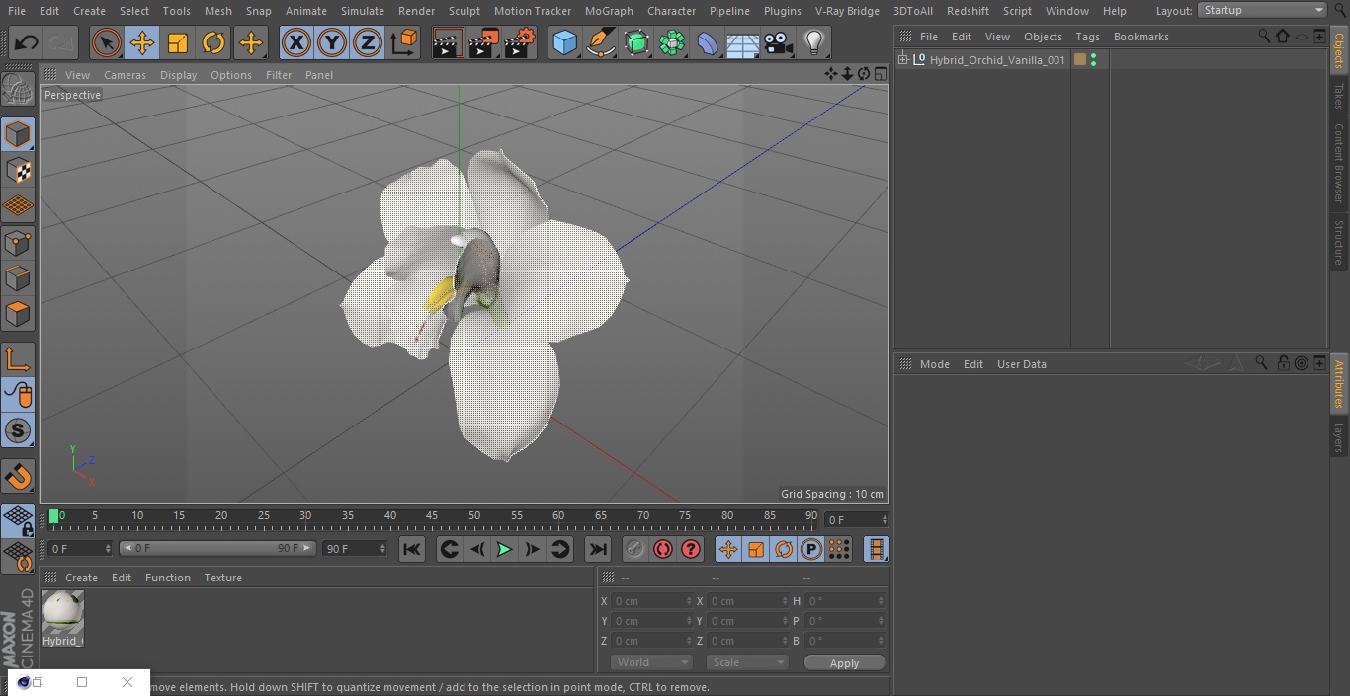
Task: Play animation forwards
Action: tap(504, 550)
